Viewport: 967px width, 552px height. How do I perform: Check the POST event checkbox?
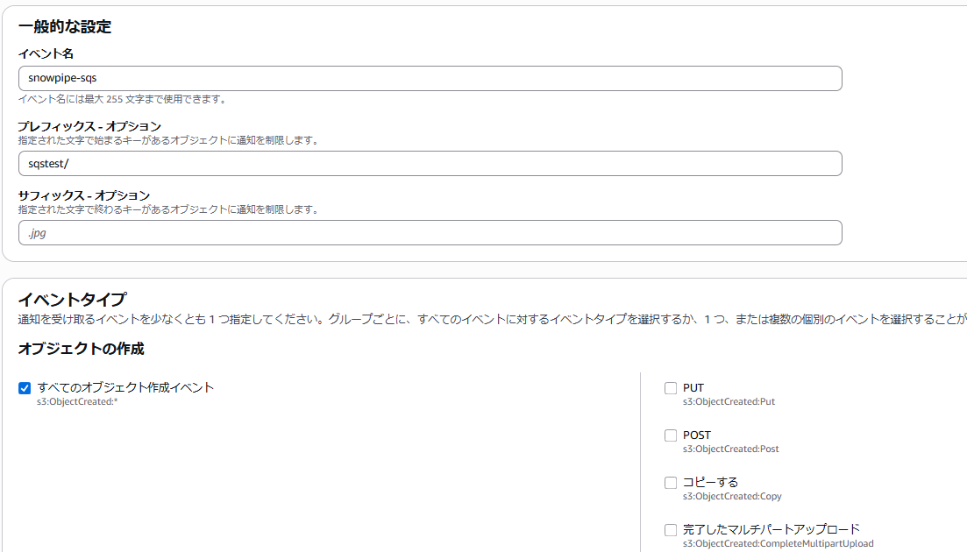pos(671,435)
